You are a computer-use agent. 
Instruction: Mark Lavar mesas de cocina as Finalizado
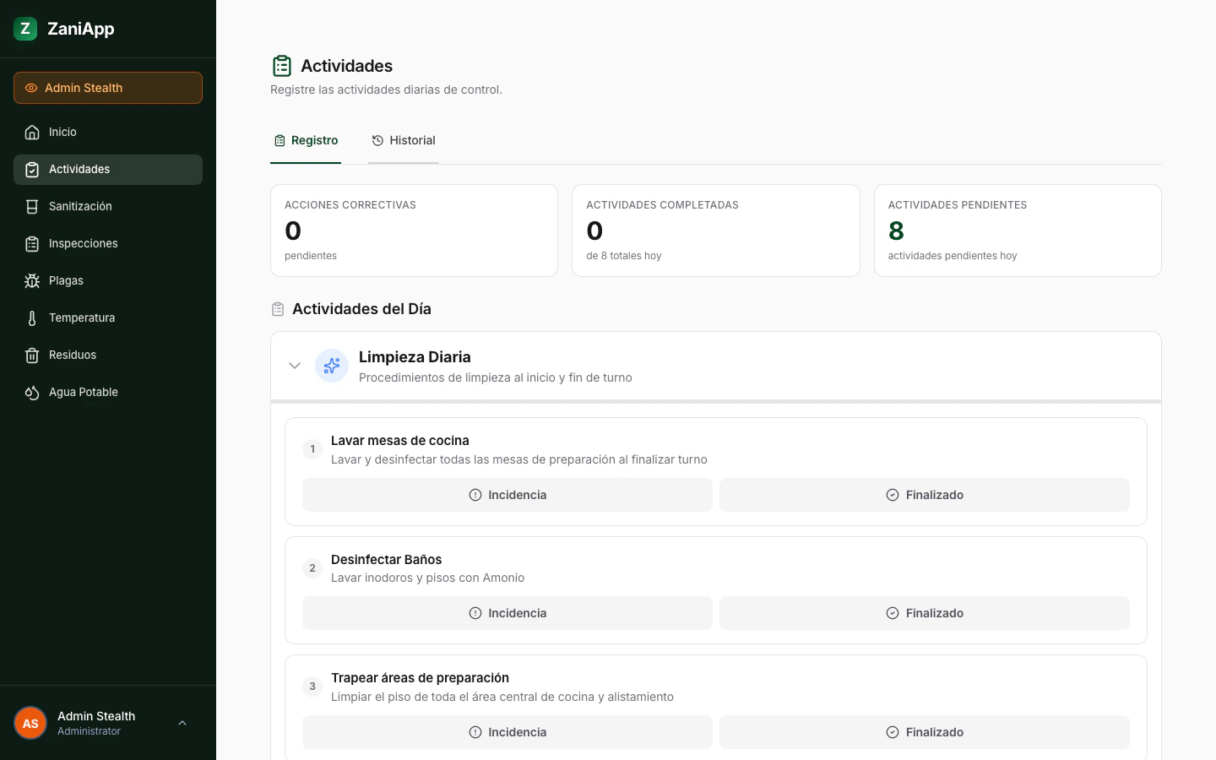pyautogui.click(x=925, y=495)
